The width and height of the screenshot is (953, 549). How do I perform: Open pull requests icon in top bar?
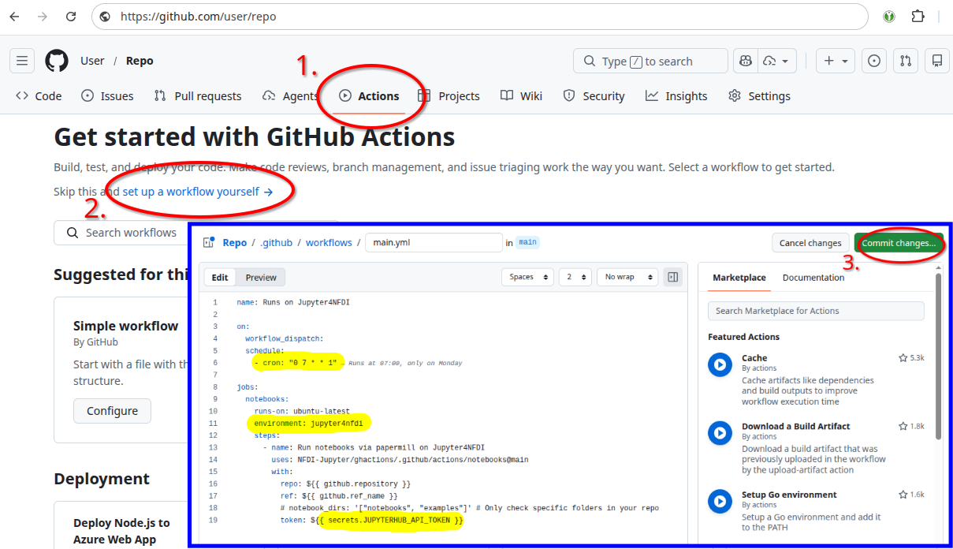906,61
